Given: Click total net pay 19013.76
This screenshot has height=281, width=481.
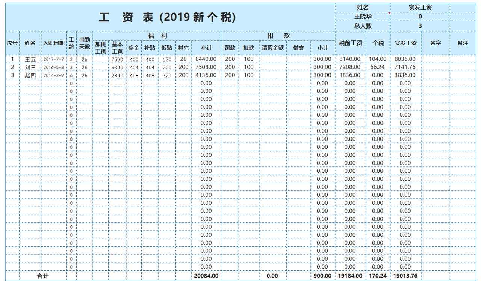Looking at the screenshot, I should pos(405,276).
